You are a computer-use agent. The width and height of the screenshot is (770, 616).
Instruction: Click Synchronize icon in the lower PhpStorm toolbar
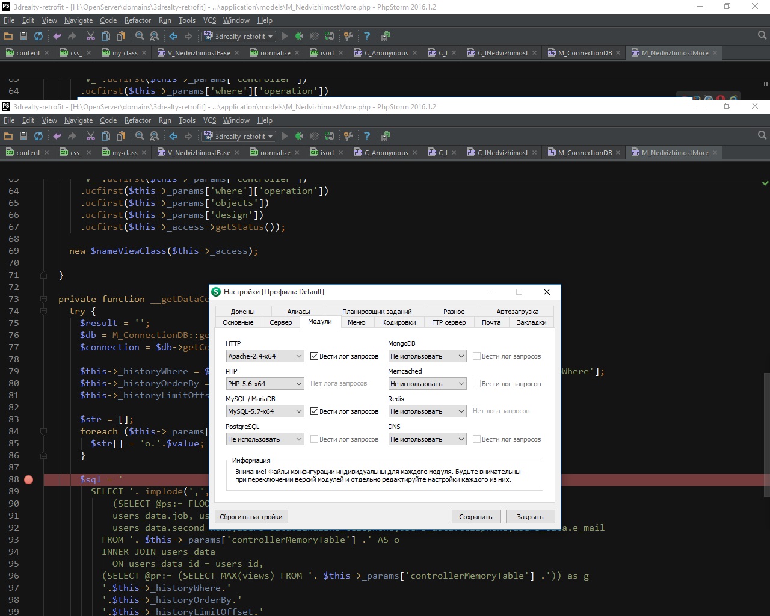[38, 136]
